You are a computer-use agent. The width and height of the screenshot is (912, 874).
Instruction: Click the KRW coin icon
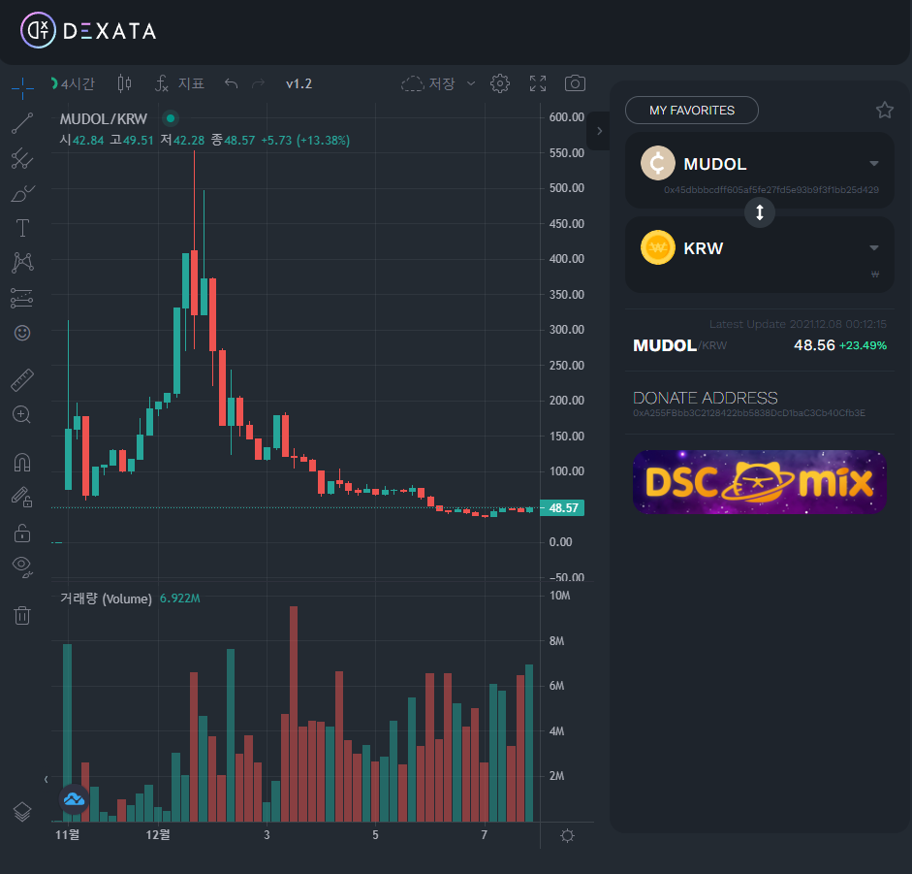click(658, 247)
